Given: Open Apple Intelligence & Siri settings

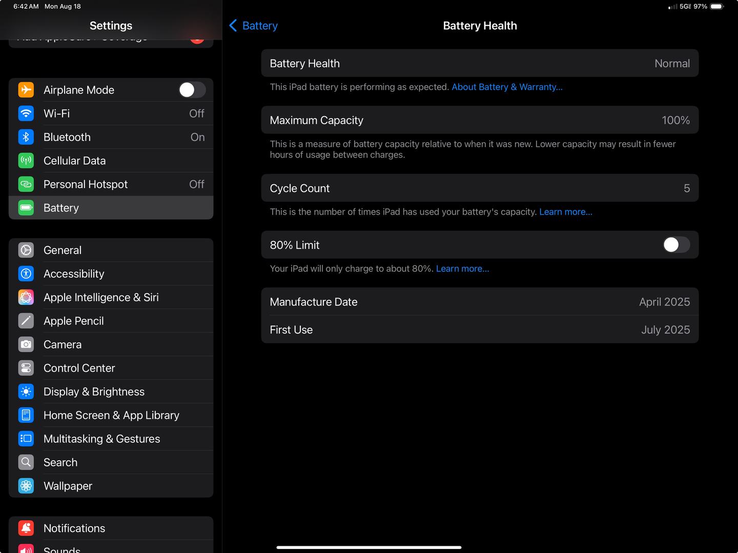Looking at the screenshot, I should click(111, 297).
